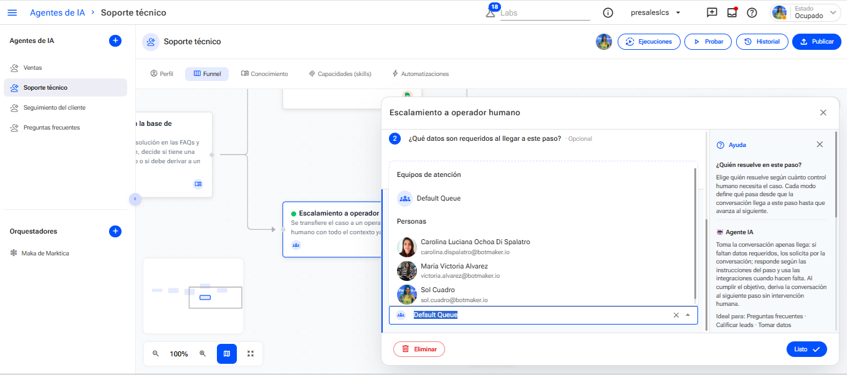The image size is (847, 375).
Task: Click the Ejecuciones button
Action: (649, 42)
